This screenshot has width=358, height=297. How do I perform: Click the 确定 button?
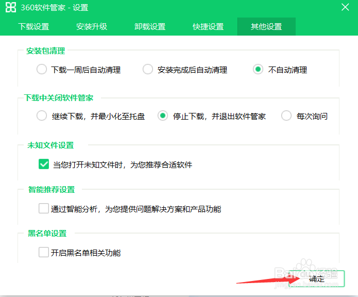coord(317,279)
